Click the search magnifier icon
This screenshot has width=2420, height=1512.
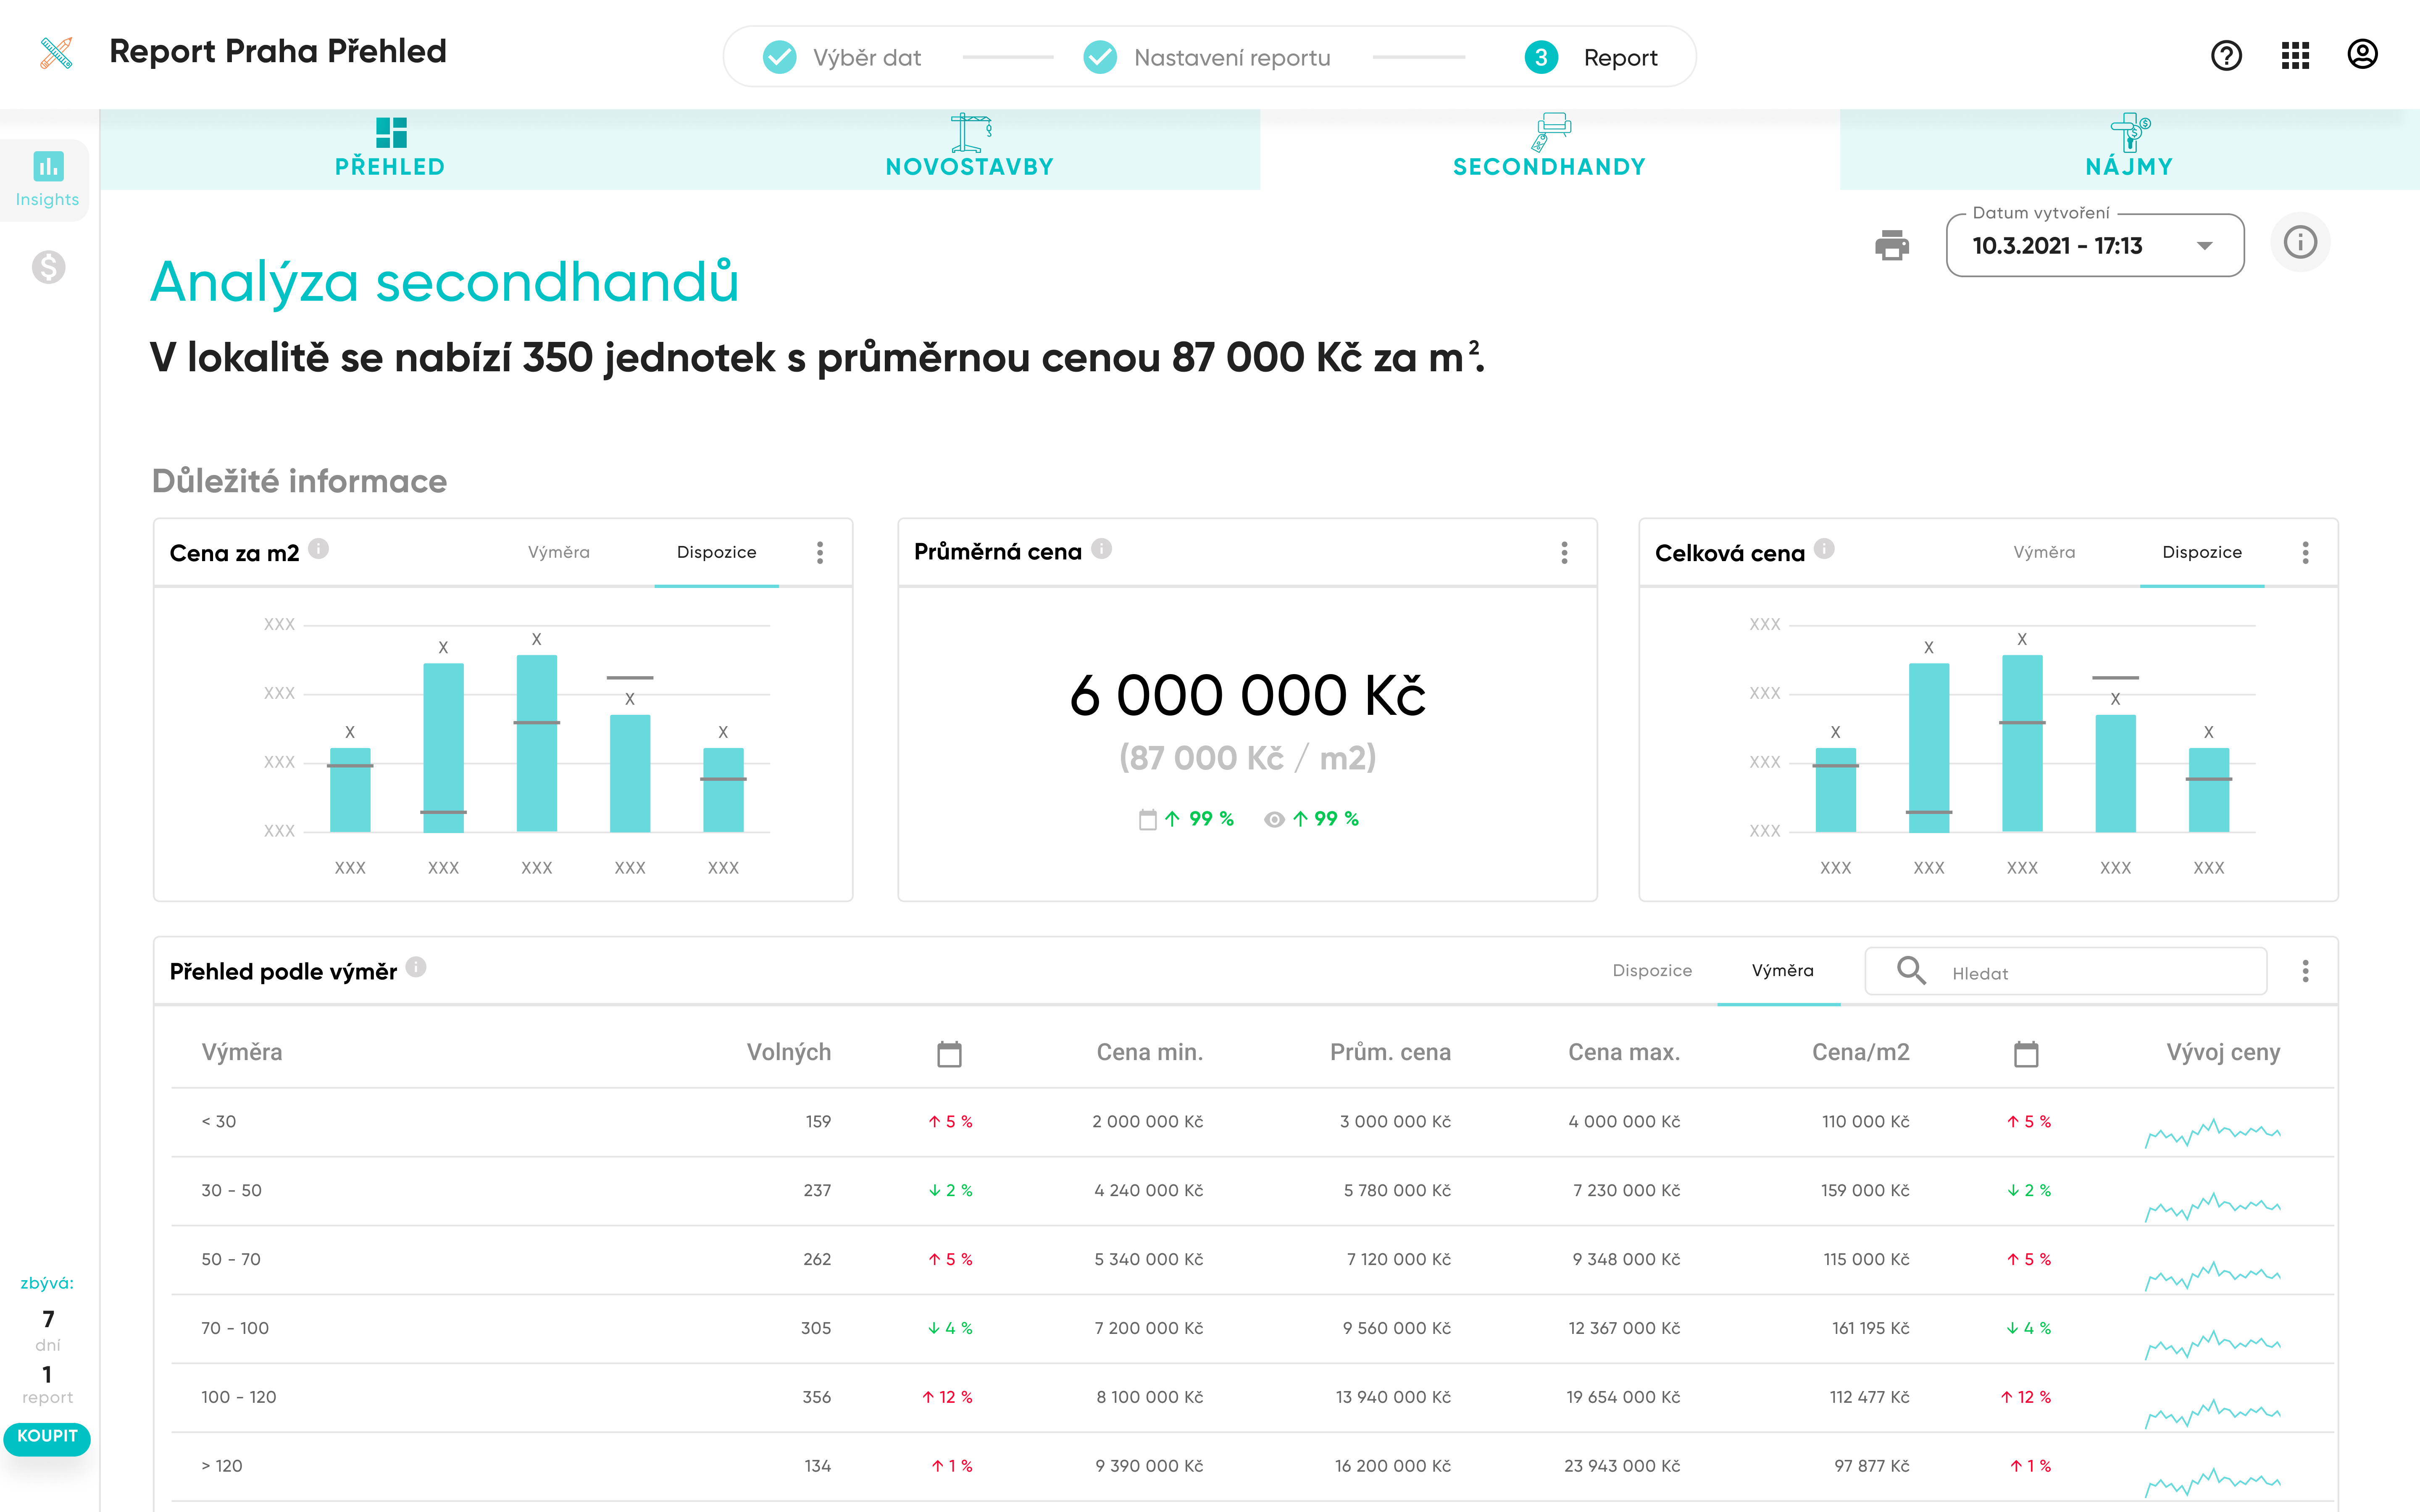click(x=1911, y=971)
